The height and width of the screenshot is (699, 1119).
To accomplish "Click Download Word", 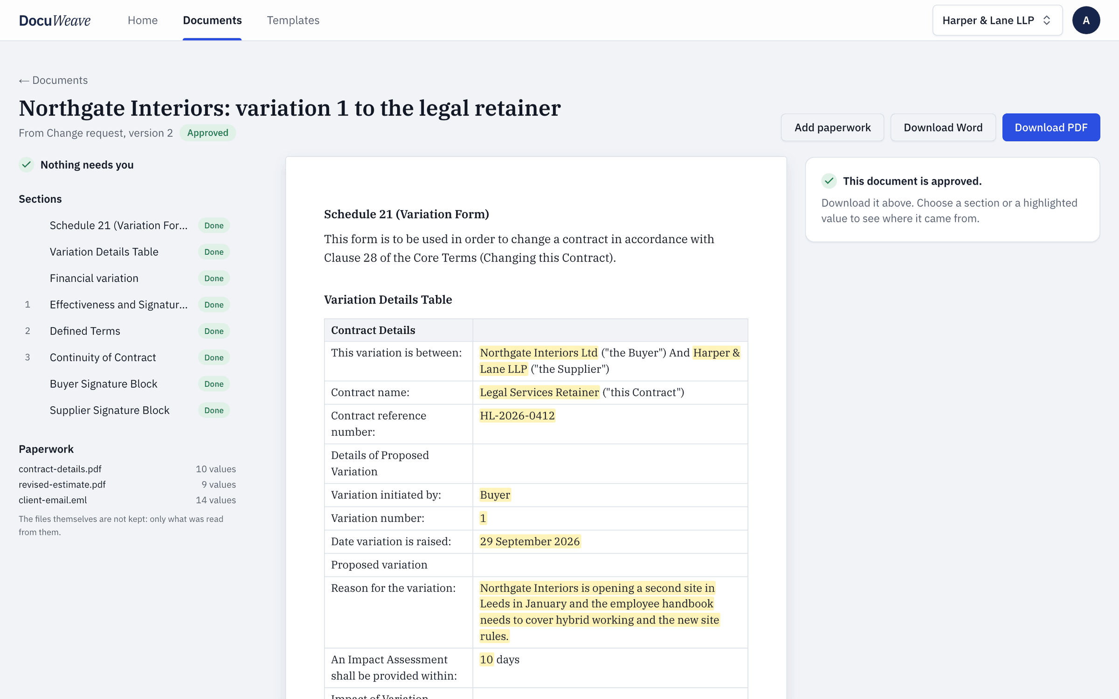I will pos(943,127).
